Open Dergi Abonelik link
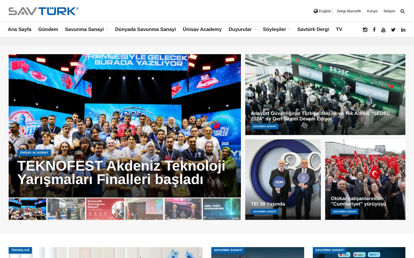Screen dimensions: 414x258 (x=349, y=11)
